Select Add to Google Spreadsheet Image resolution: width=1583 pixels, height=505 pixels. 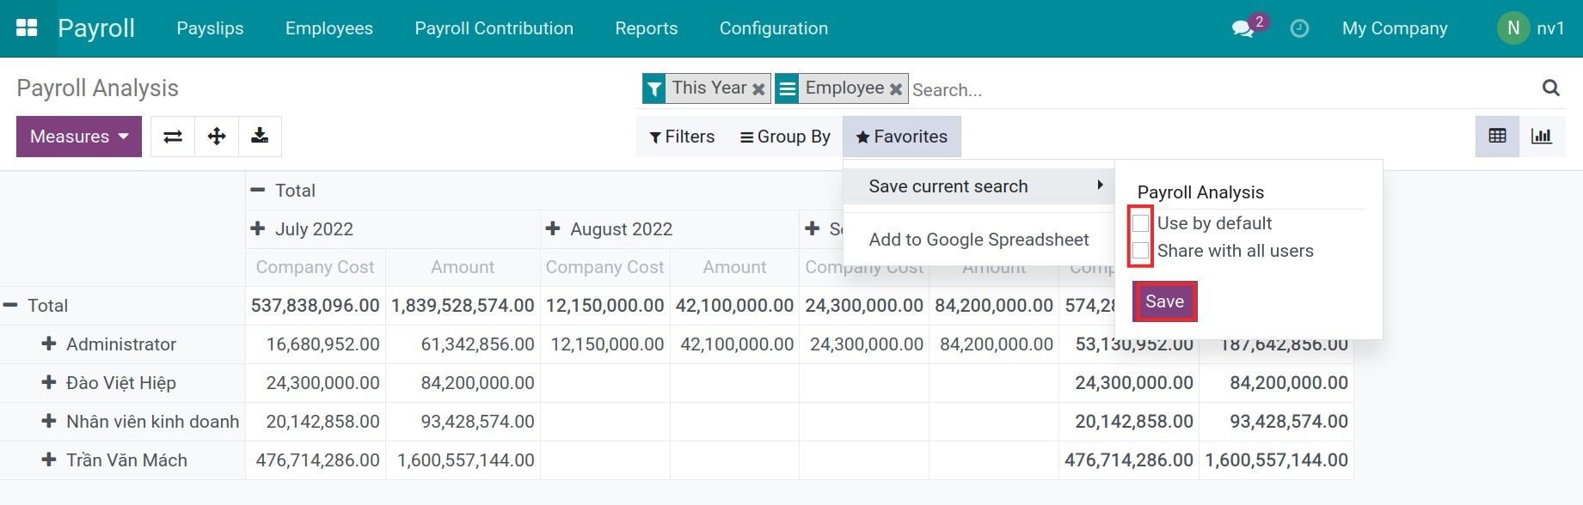pos(979,240)
